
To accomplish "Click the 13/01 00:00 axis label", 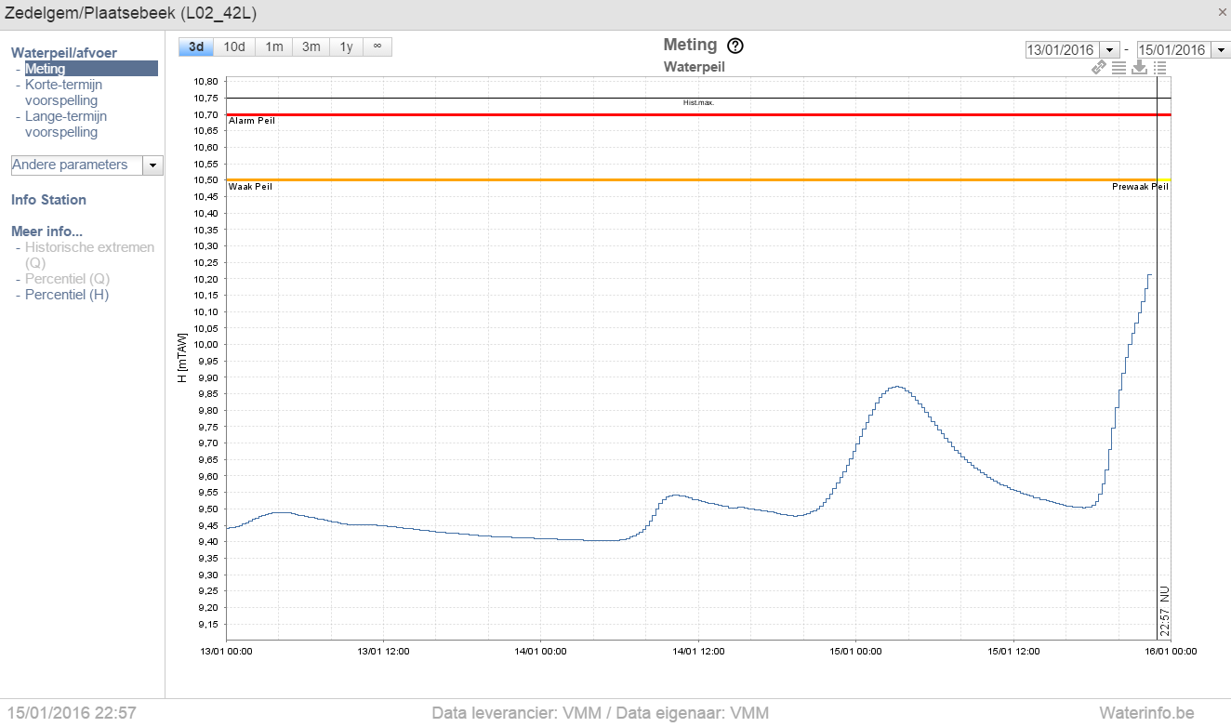I will [x=227, y=651].
